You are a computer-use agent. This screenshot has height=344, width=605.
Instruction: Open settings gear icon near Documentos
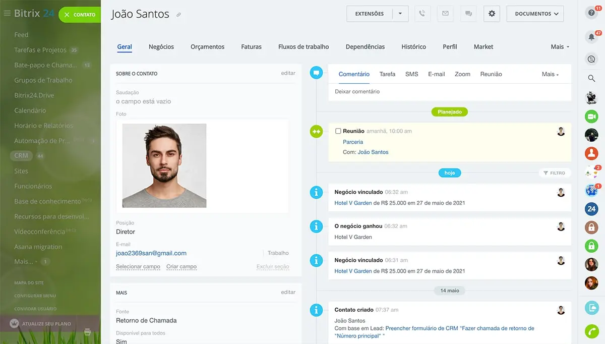point(492,14)
